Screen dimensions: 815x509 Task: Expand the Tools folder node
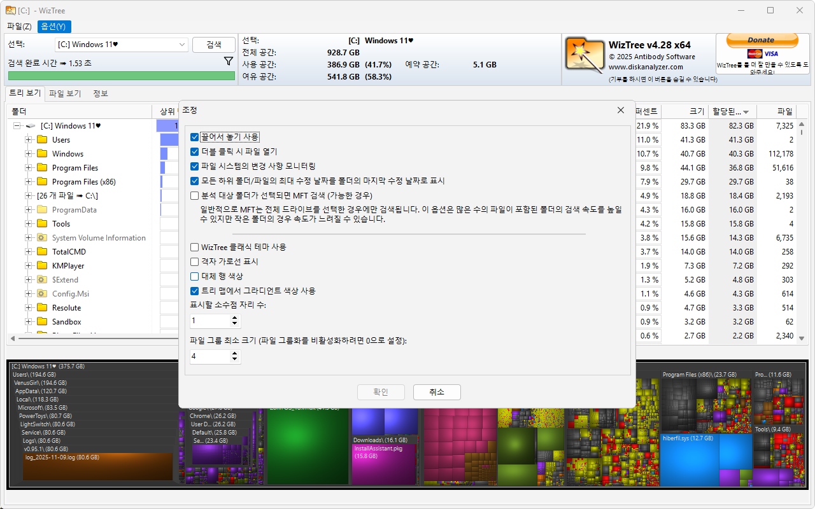pos(28,224)
